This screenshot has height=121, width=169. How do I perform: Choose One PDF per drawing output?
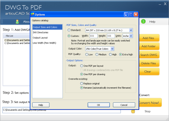pyautogui.click(x=82, y=74)
